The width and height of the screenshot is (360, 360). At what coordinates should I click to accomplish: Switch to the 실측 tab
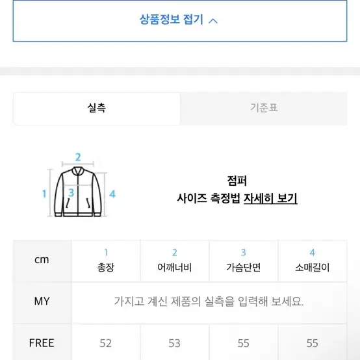tap(97, 109)
